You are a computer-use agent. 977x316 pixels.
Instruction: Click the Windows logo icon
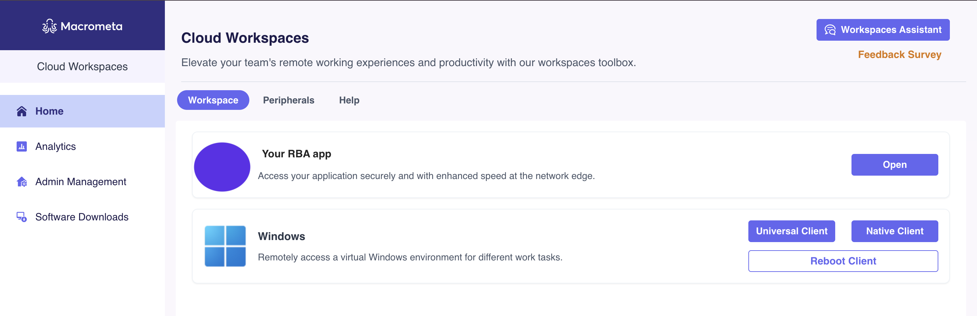[x=225, y=246]
